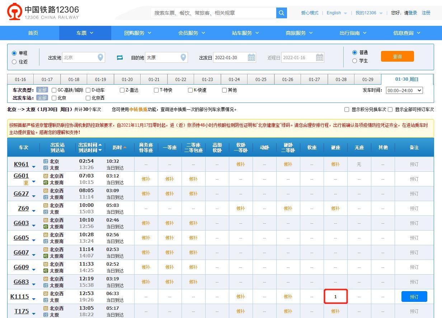Switch to the 01-28 date tab

341,79
